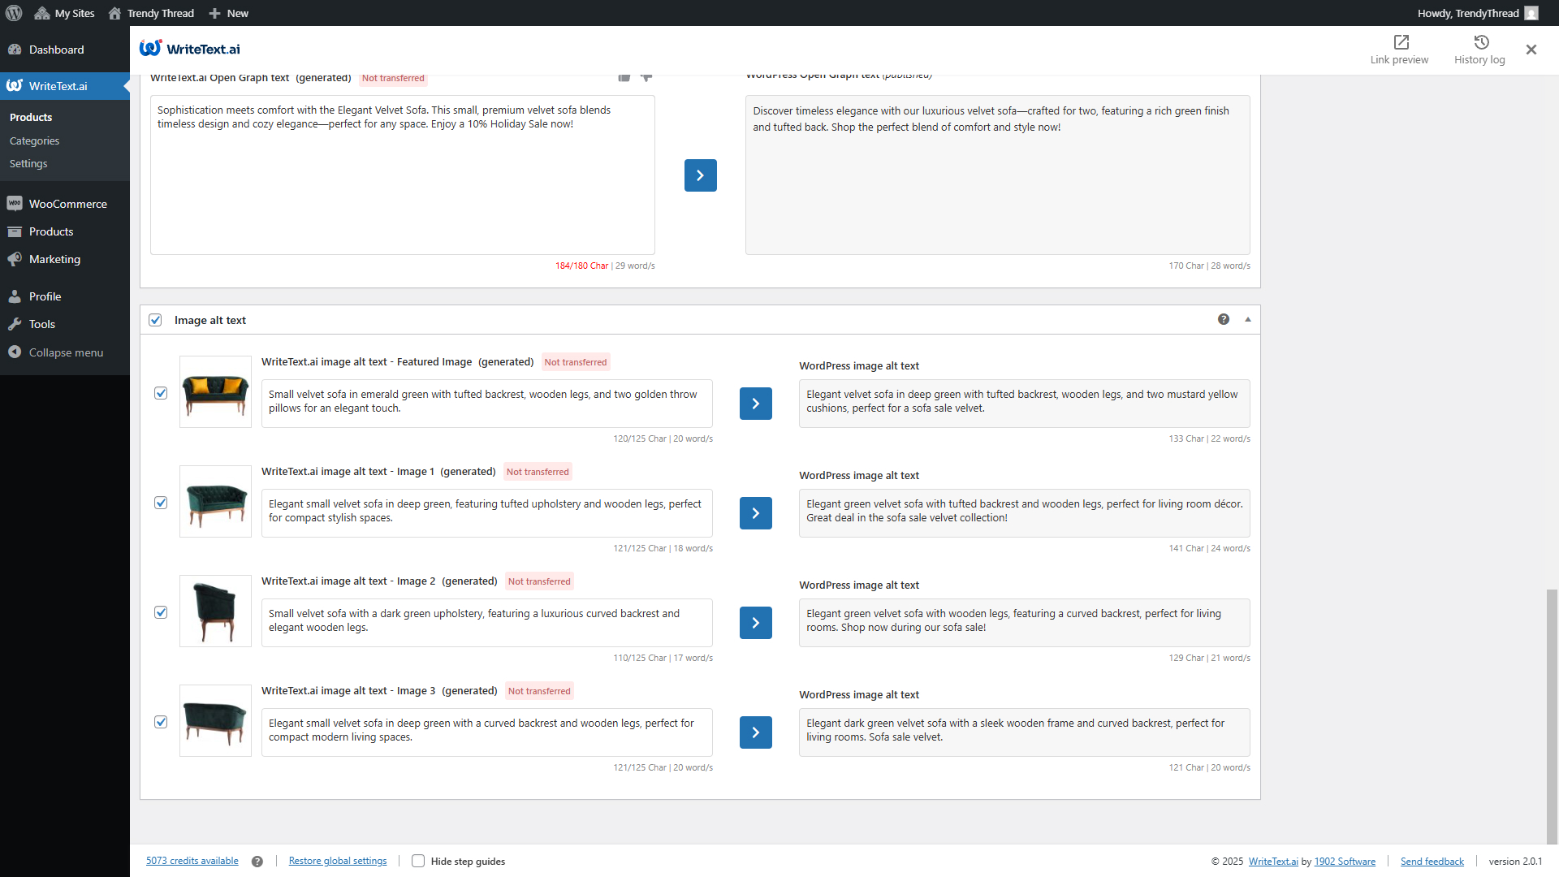Open the New content menu in the admin bar
Viewport: 1559px width, 877px height.
click(x=229, y=13)
